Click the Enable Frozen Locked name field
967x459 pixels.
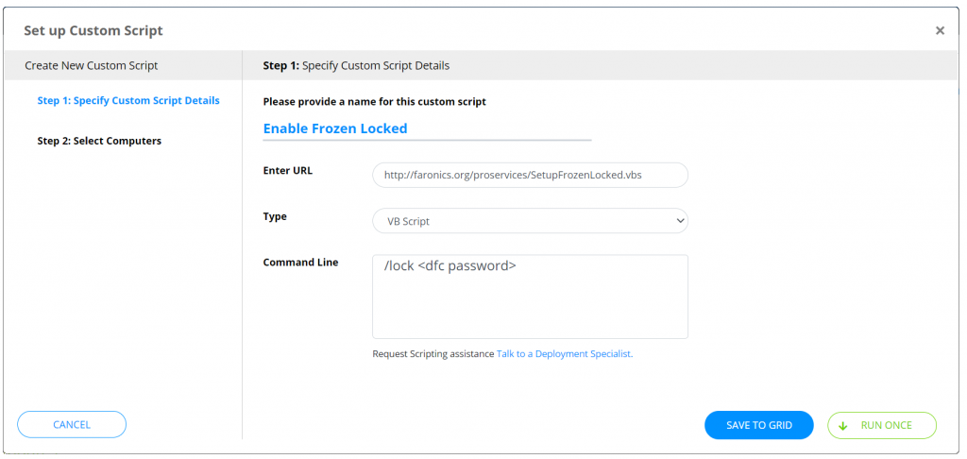click(x=427, y=128)
